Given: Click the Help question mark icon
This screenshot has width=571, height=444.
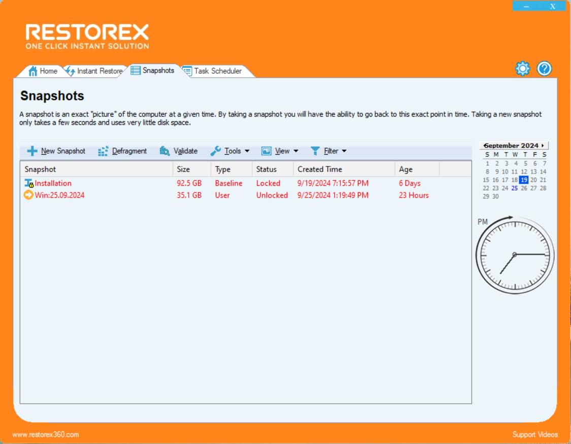Looking at the screenshot, I should tap(544, 69).
